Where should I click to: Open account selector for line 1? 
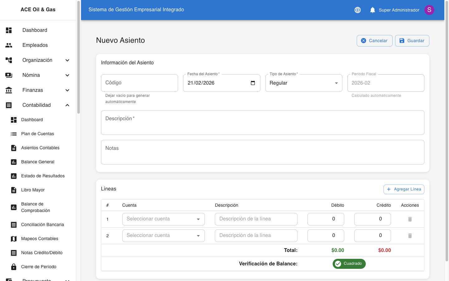(163, 219)
